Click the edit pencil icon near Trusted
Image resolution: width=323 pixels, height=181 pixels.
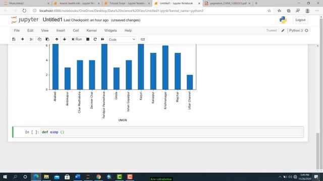[283, 30]
